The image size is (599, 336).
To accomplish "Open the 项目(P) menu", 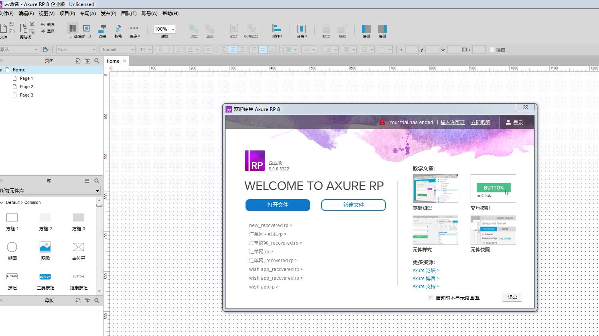I will coord(67,14).
